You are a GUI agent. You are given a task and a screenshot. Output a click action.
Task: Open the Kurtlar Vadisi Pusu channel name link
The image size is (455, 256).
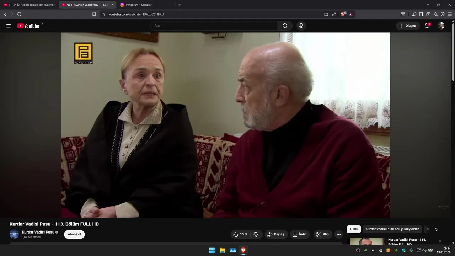click(x=38, y=232)
